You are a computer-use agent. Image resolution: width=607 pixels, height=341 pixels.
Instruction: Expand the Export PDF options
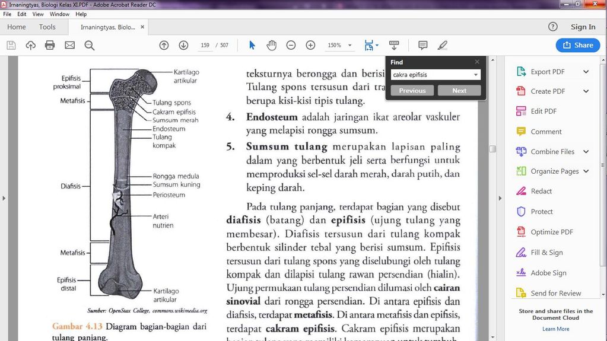pyautogui.click(x=586, y=72)
